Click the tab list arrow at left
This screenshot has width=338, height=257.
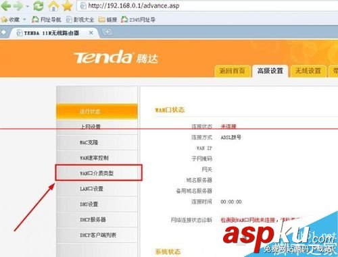coord(3,32)
